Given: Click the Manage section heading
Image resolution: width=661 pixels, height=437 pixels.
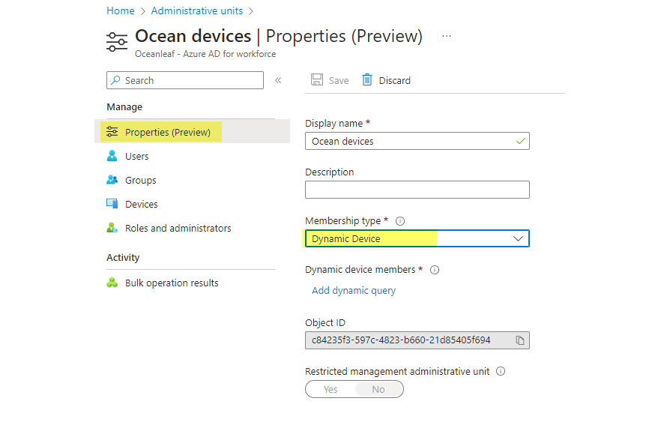Looking at the screenshot, I should (x=124, y=107).
